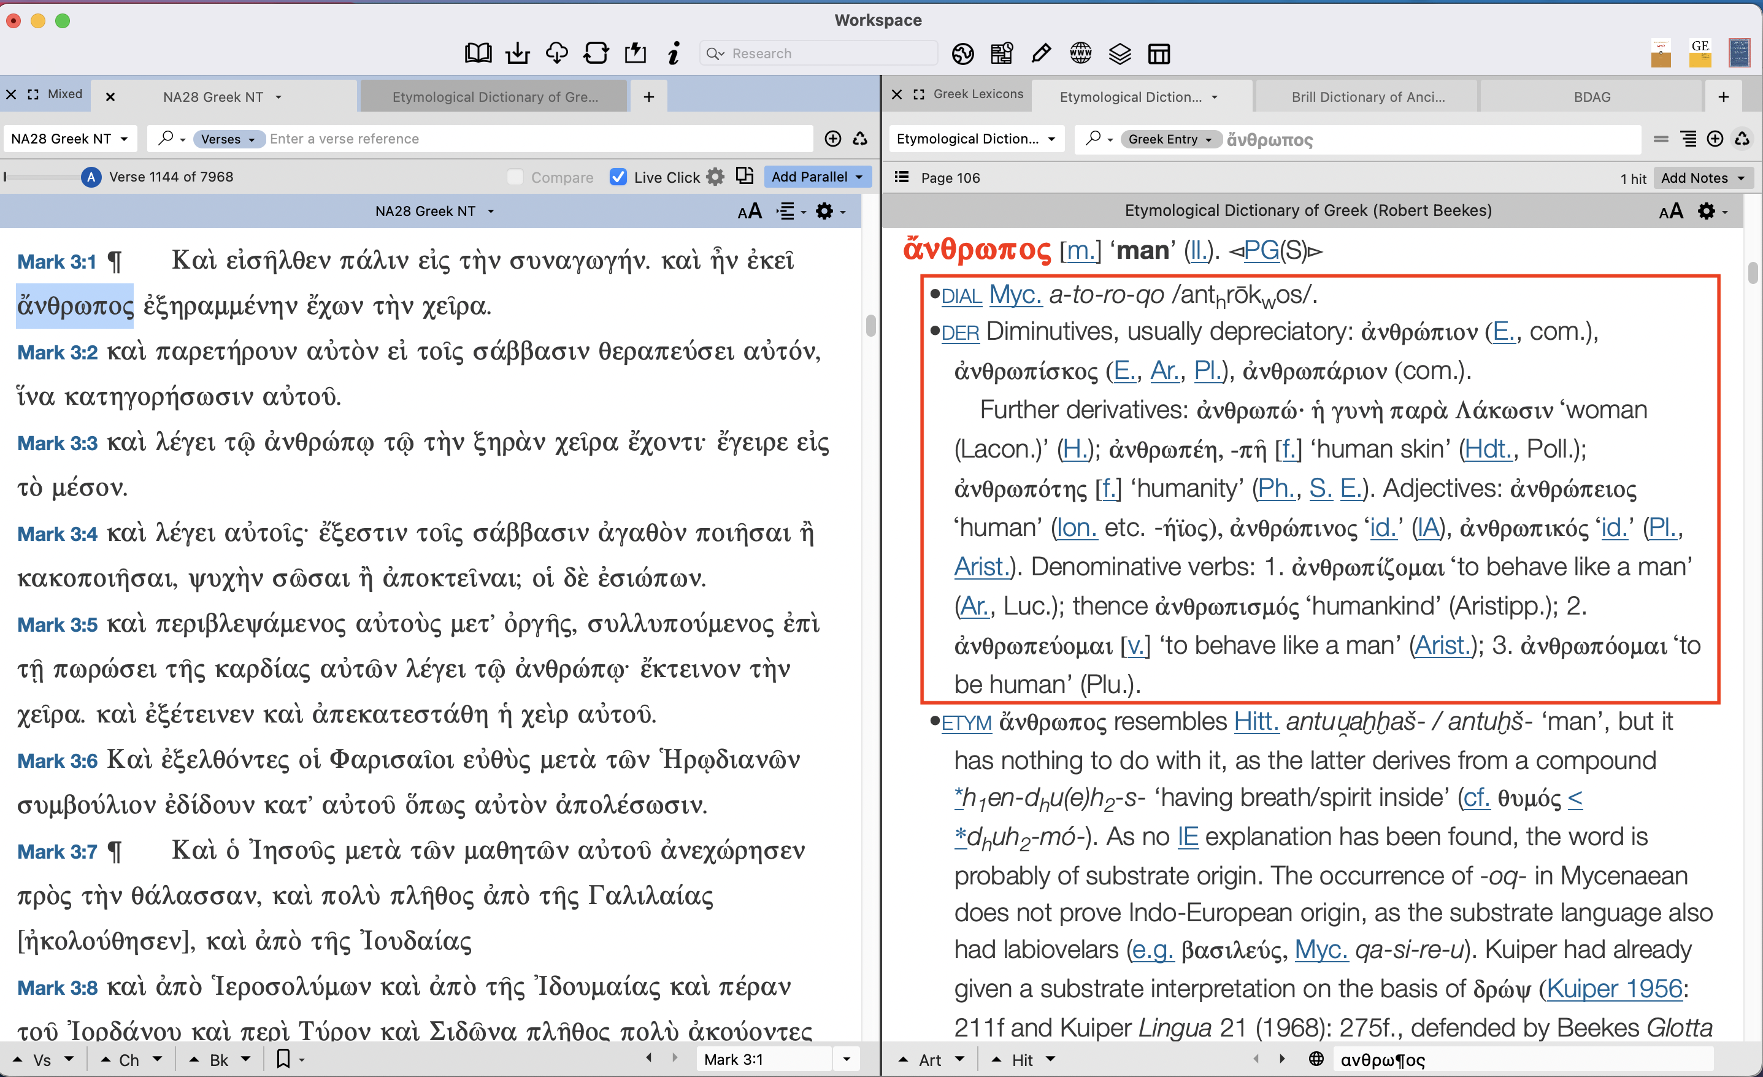
Task: Open the Add Parallel dropdown
Action: click(x=816, y=177)
